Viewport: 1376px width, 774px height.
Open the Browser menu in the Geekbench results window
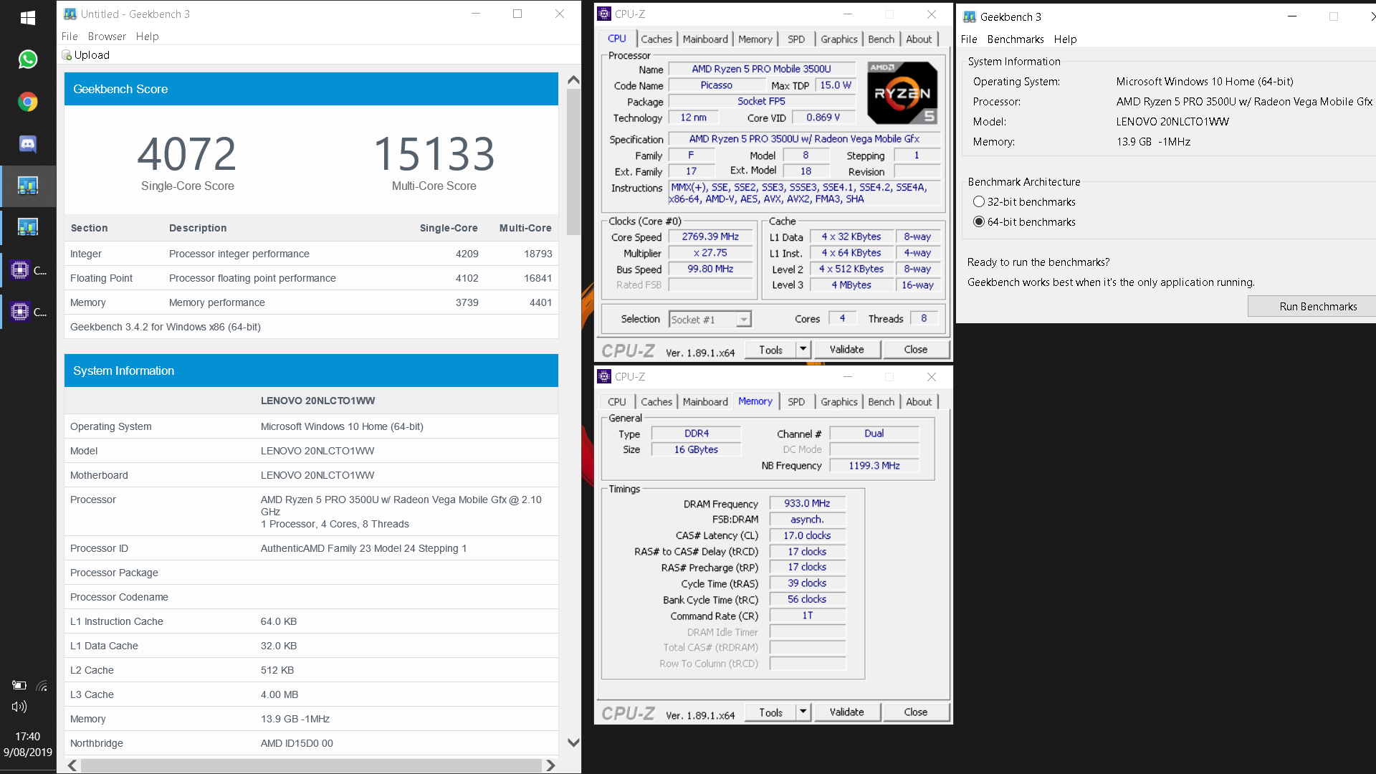point(107,37)
